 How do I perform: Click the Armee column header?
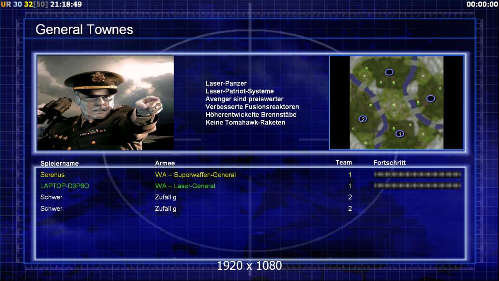pyautogui.click(x=165, y=163)
